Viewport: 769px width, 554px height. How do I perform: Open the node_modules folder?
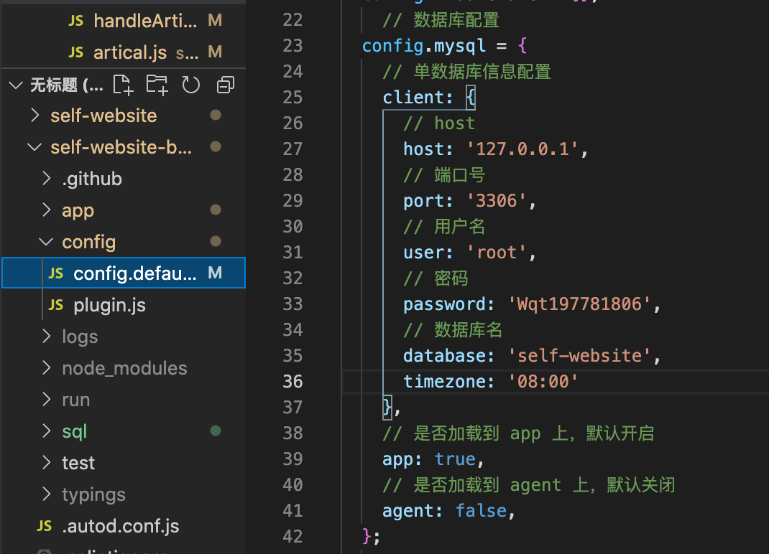click(x=124, y=368)
